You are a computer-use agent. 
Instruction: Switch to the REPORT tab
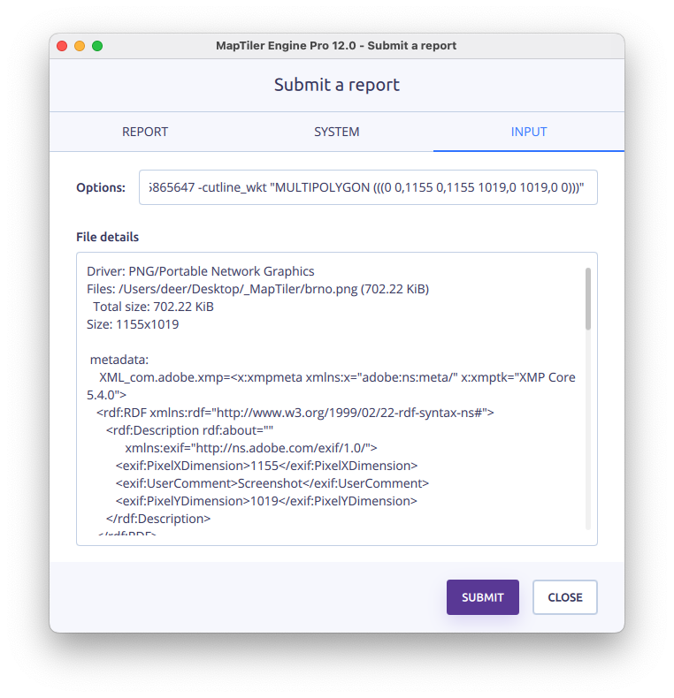point(145,132)
